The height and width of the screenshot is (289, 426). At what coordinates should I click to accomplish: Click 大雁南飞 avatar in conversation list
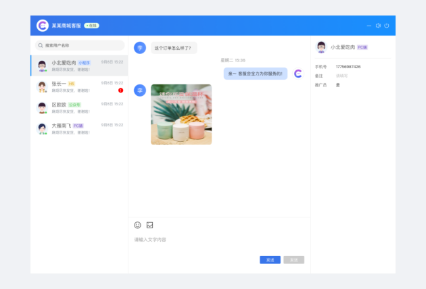[x=42, y=128]
